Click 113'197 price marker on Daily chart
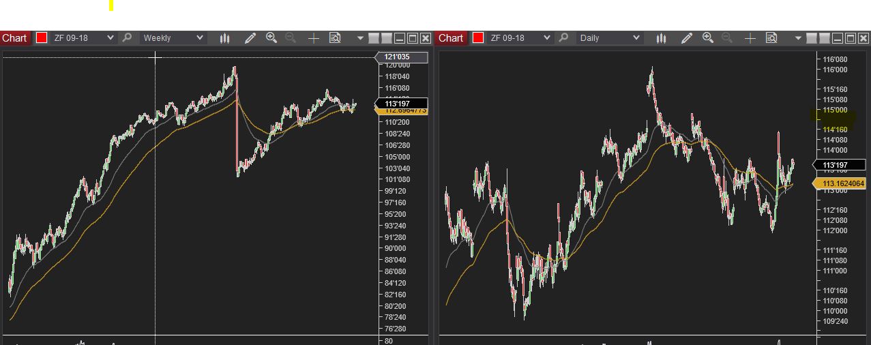 click(839, 165)
